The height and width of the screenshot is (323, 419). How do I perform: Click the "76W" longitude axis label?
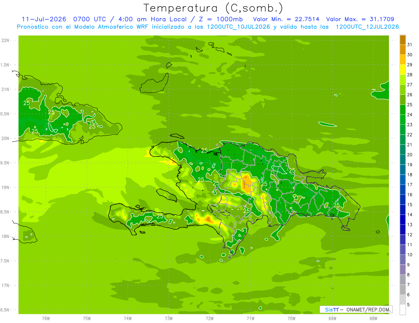click(x=46, y=318)
